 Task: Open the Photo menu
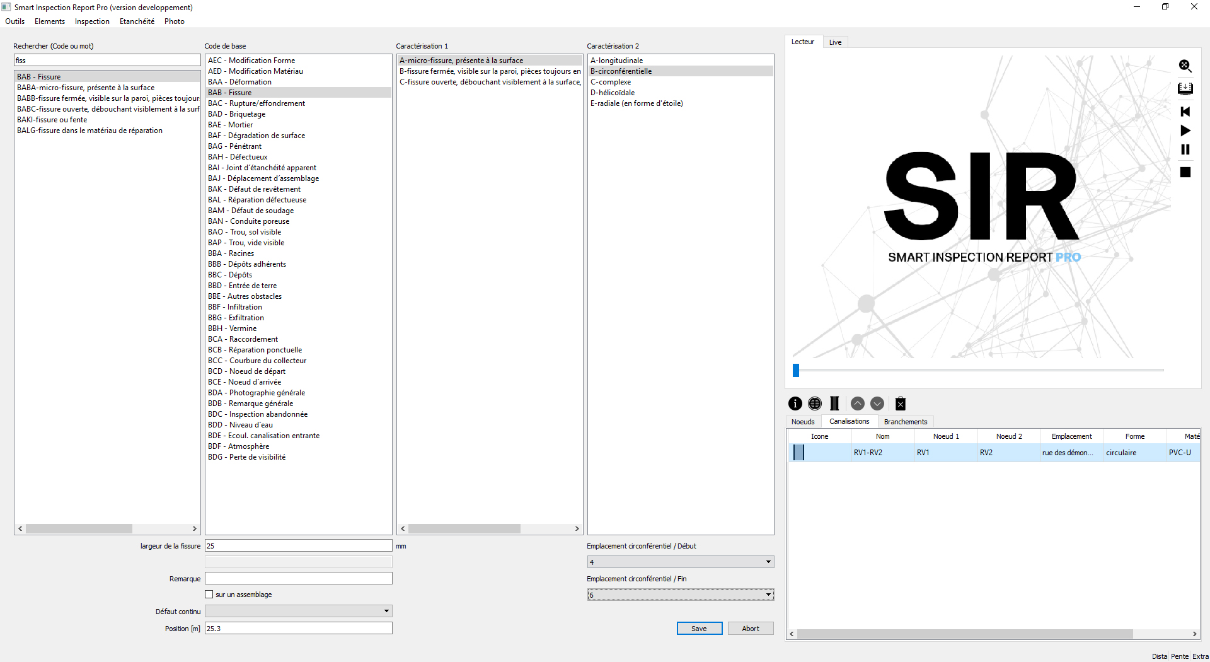[175, 21]
